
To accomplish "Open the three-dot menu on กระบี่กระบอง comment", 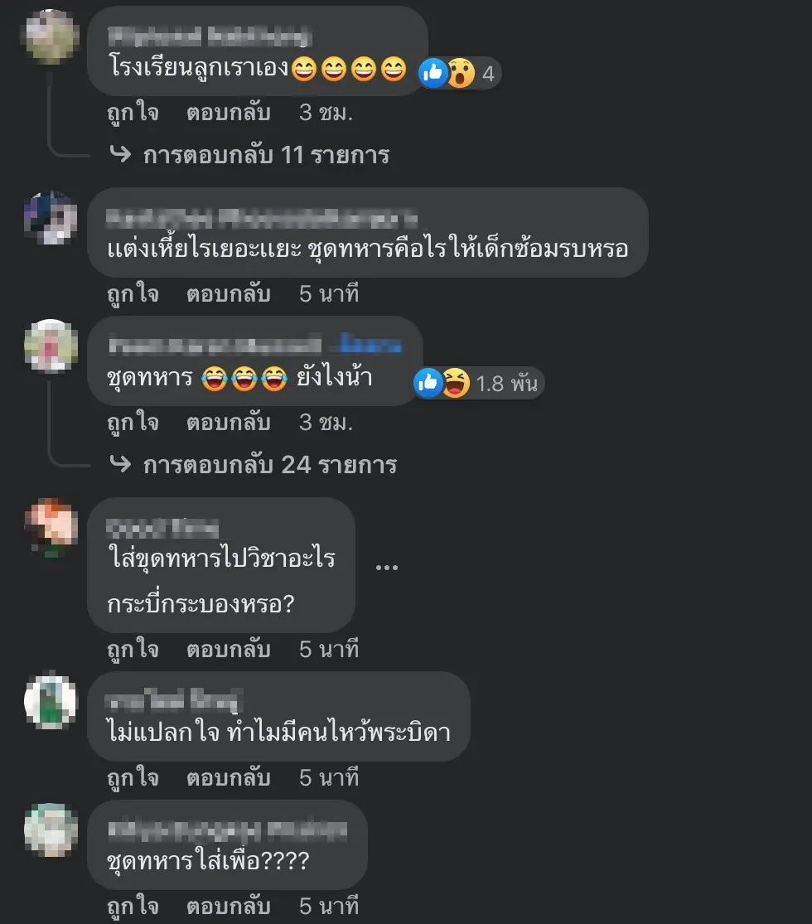I will 387,567.
